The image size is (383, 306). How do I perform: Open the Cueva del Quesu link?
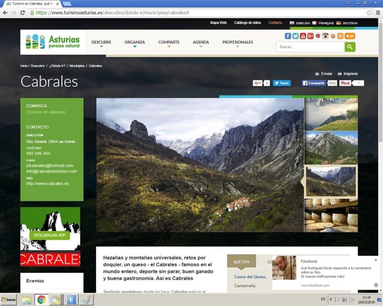point(250,277)
